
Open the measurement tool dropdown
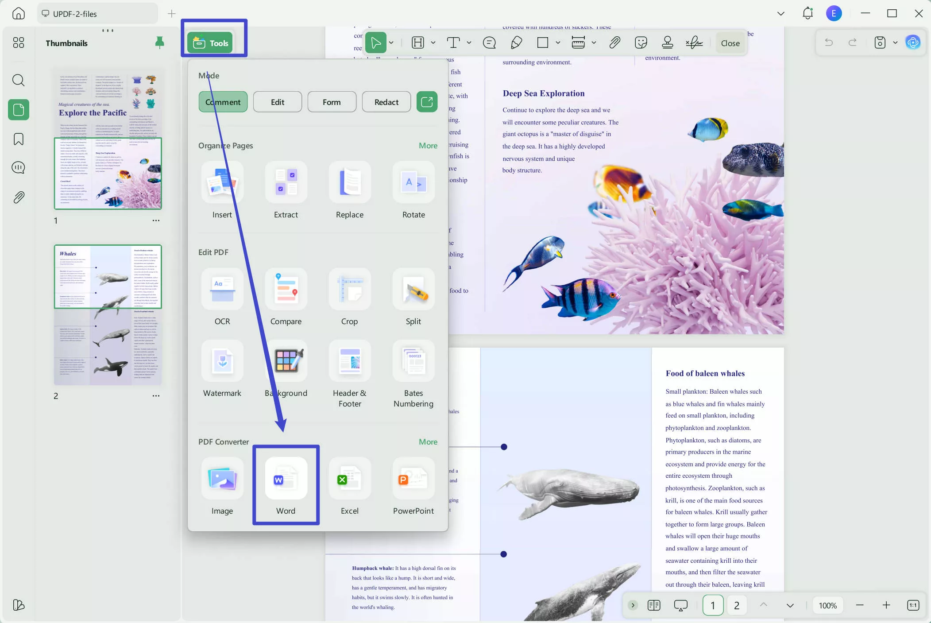[x=593, y=43]
